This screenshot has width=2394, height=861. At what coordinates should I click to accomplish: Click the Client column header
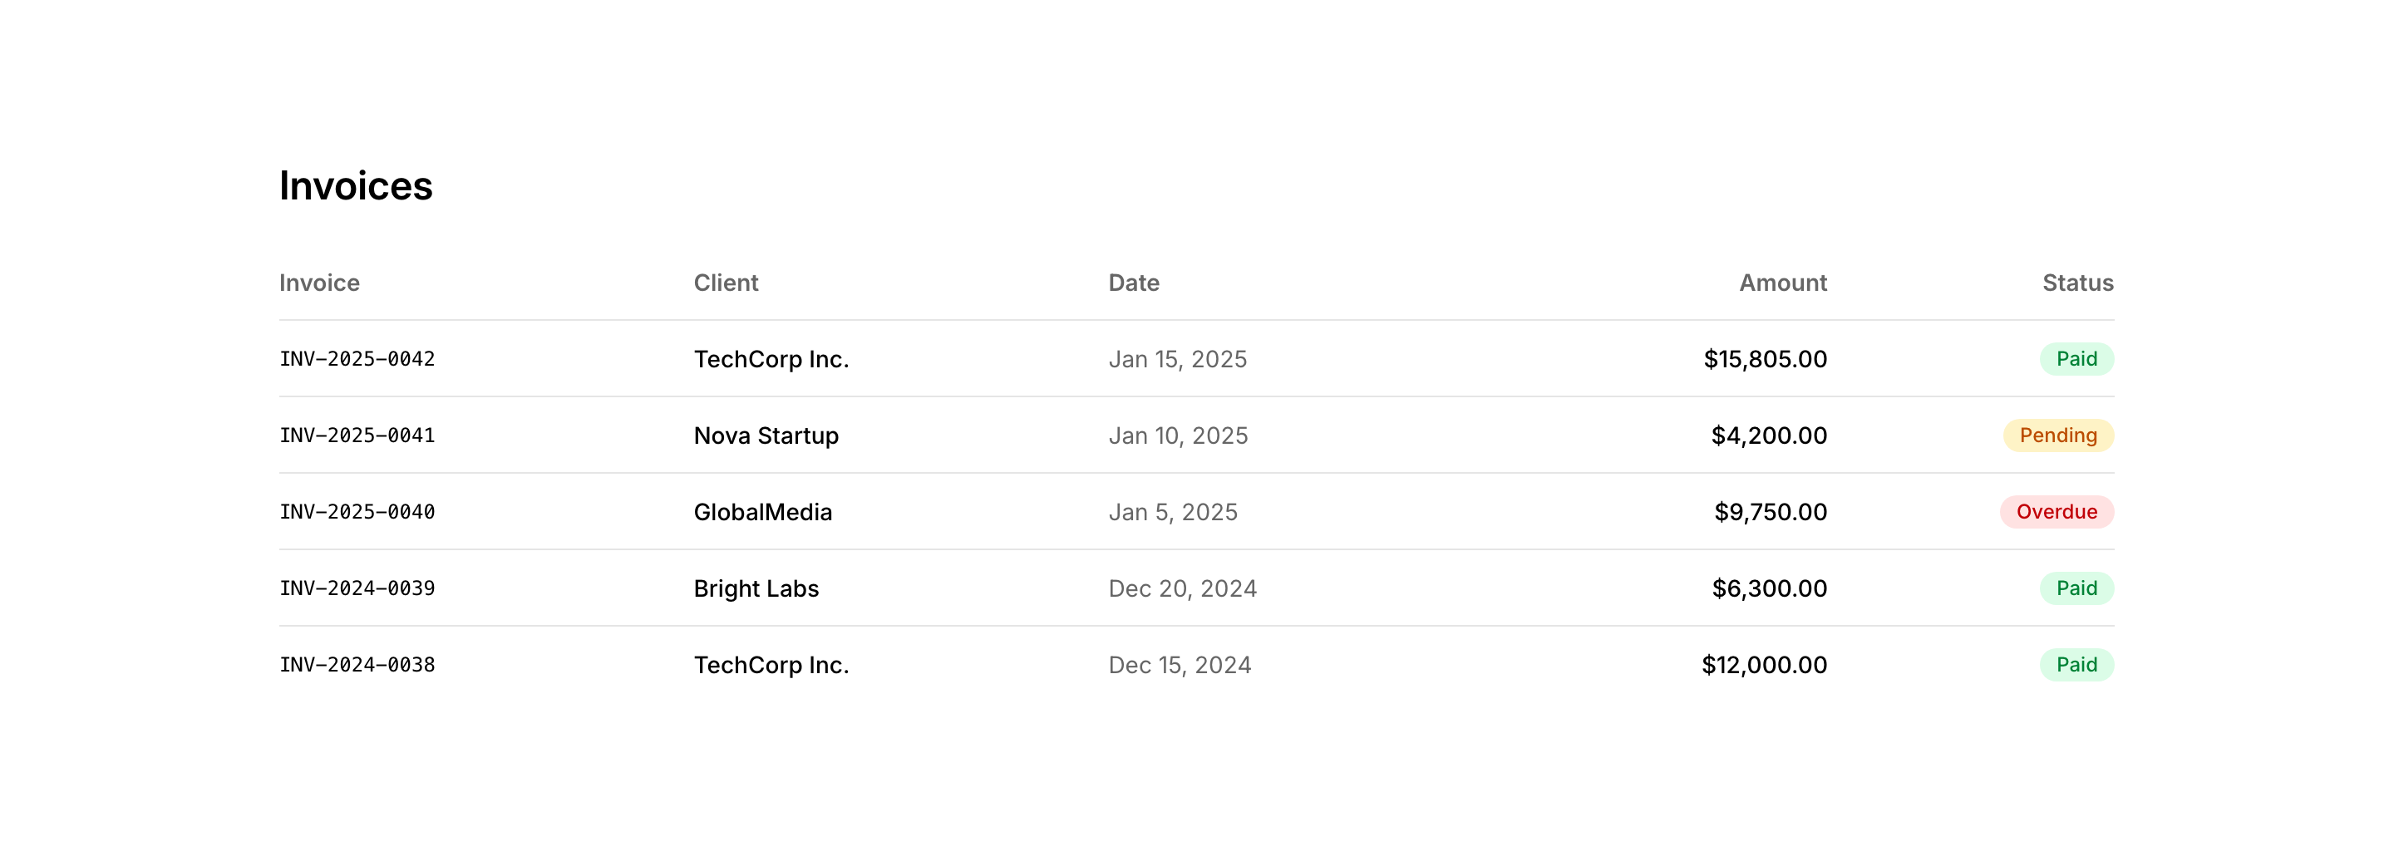tap(725, 283)
